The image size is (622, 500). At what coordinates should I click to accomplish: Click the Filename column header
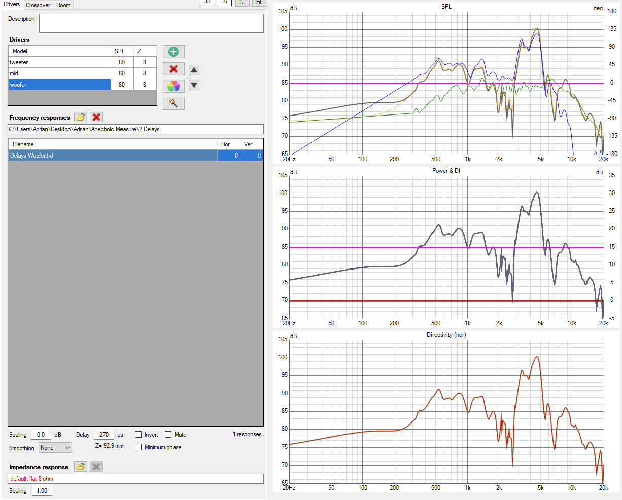113,144
